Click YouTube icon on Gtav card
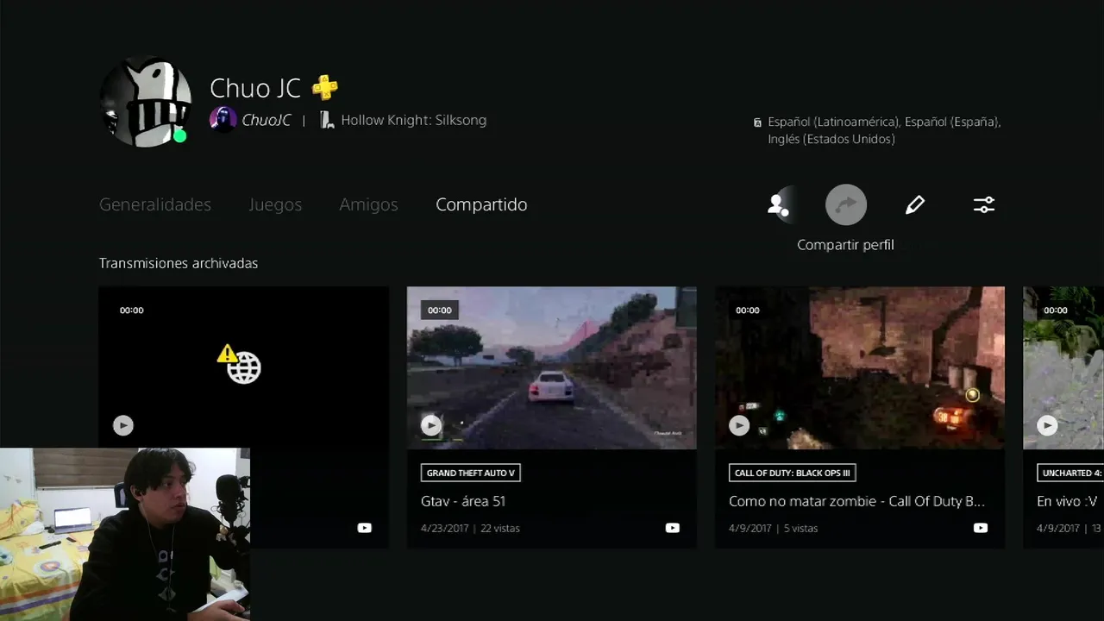This screenshot has height=621, width=1104. tap(673, 528)
